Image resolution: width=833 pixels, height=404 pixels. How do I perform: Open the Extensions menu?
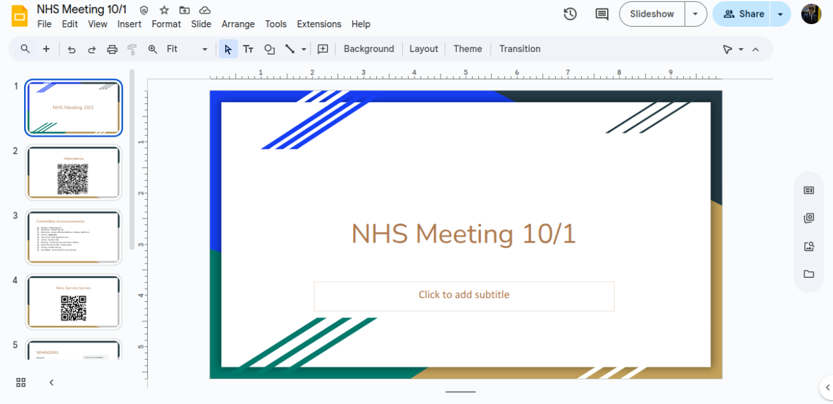(x=319, y=24)
